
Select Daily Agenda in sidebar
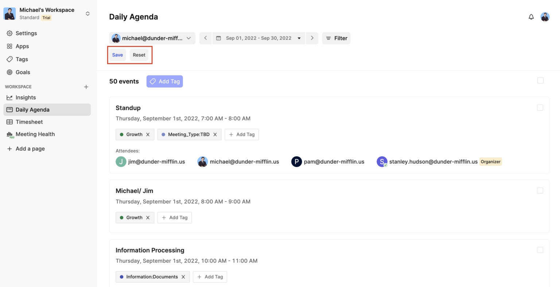coord(47,110)
